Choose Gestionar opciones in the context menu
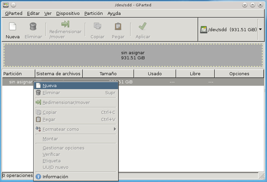267x182 pixels. point(76,148)
